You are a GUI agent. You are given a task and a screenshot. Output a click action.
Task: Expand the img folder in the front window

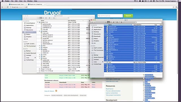105,34
